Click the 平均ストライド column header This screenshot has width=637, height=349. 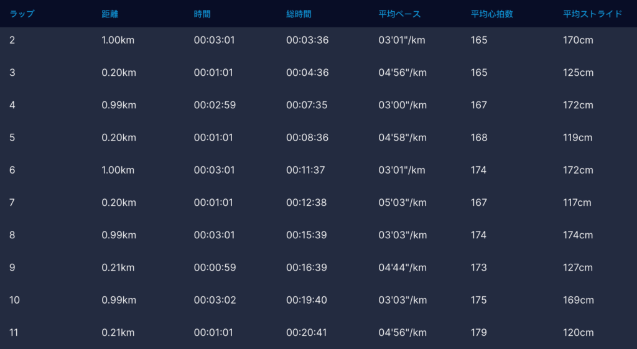click(x=592, y=14)
